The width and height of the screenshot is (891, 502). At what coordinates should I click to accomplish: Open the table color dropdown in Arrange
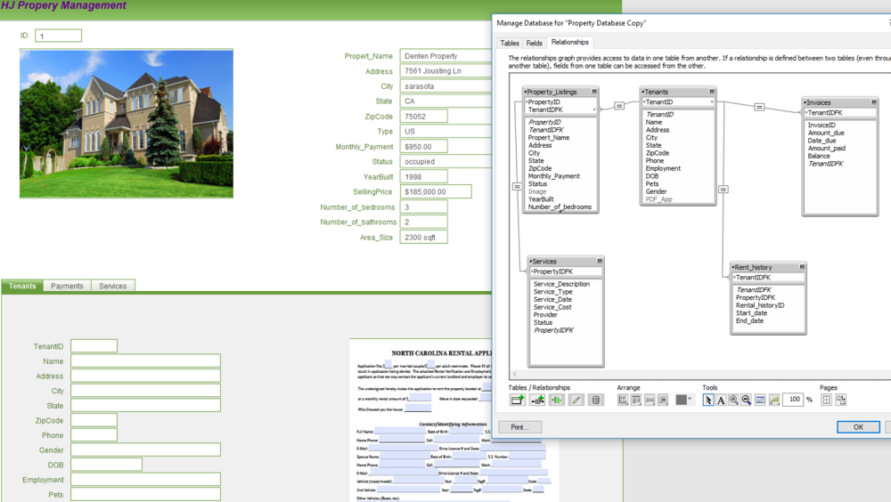(683, 401)
